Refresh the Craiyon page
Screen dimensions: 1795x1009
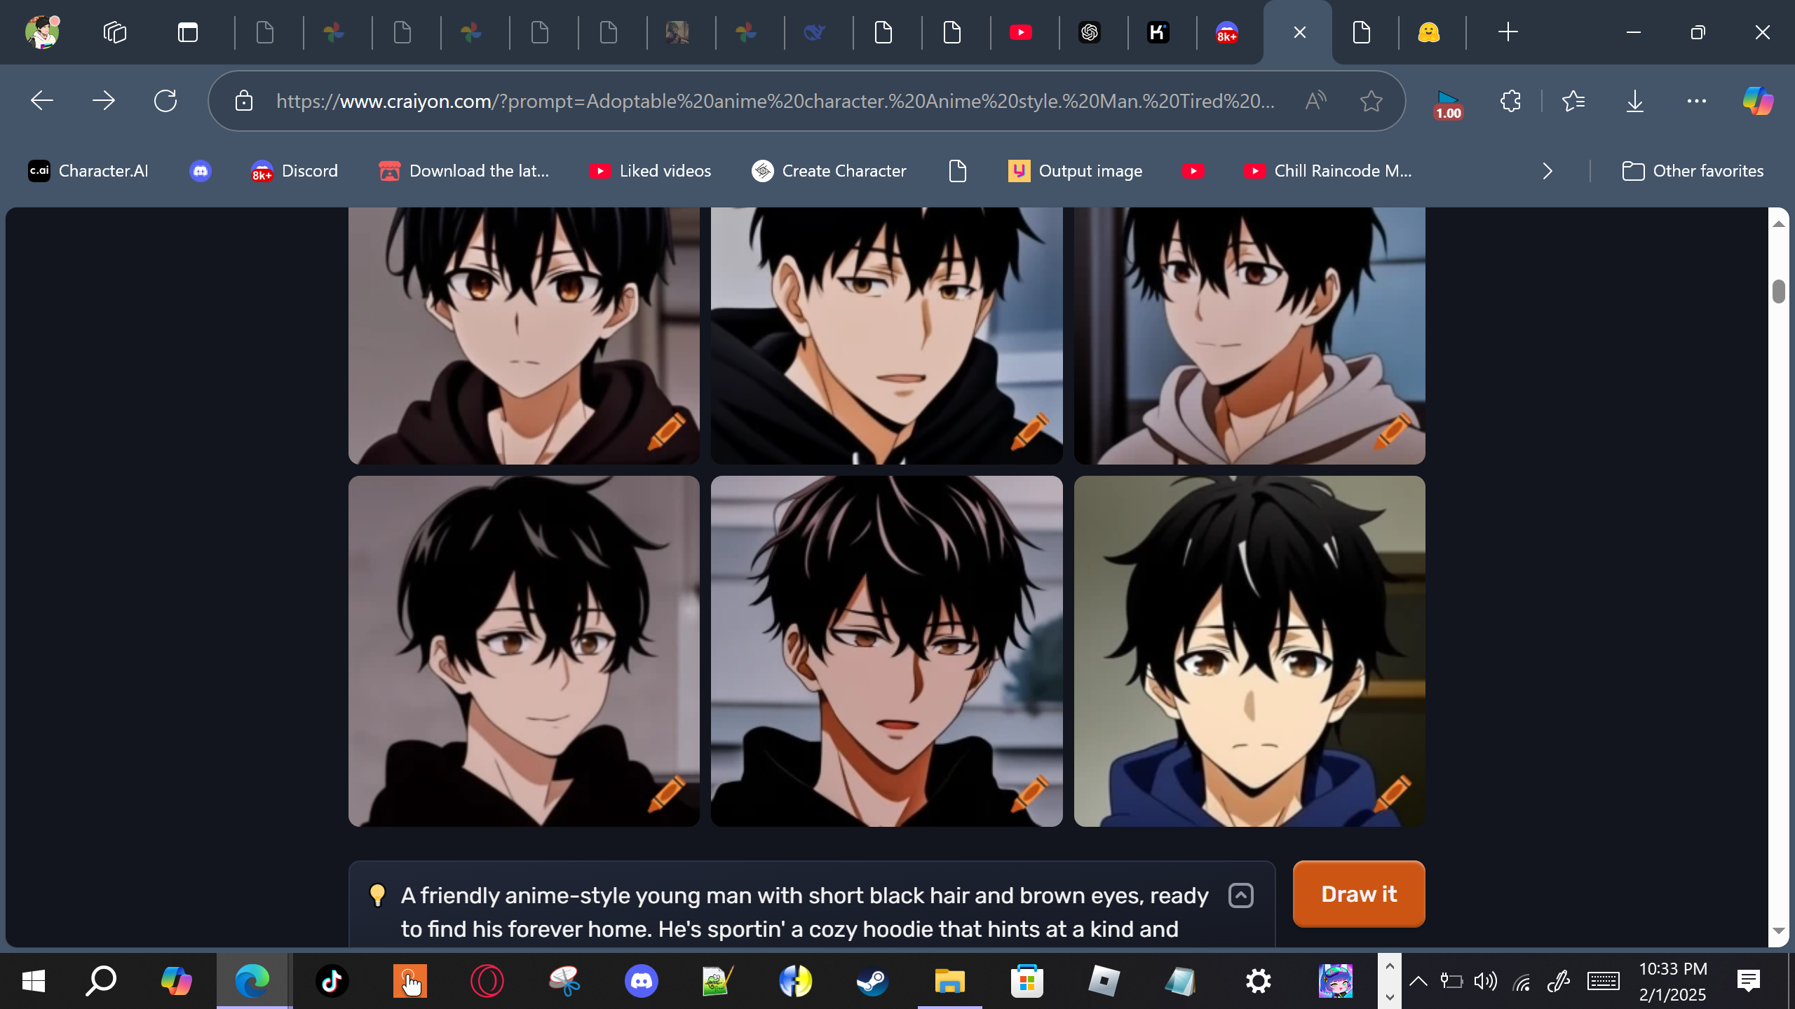[165, 101]
